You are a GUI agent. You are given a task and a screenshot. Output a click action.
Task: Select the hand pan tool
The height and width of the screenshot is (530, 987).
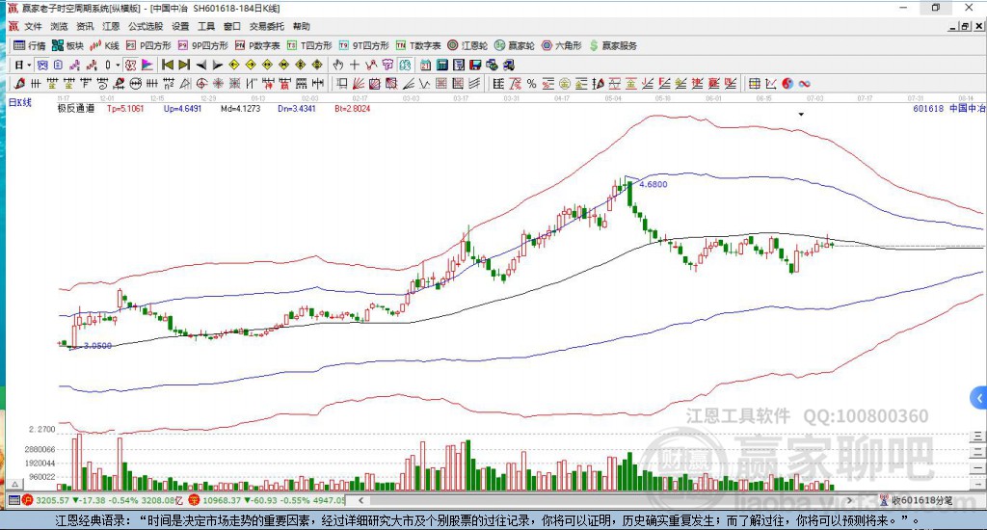(338, 65)
